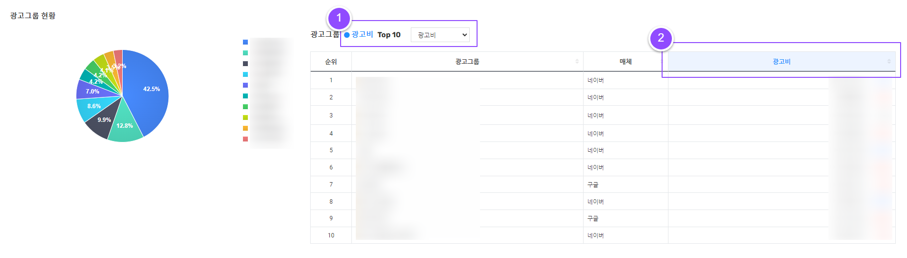Image resolution: width=907 pixels, height=258 pixels.
Task: Toggle the orange legend square
Action: [245, 128]
